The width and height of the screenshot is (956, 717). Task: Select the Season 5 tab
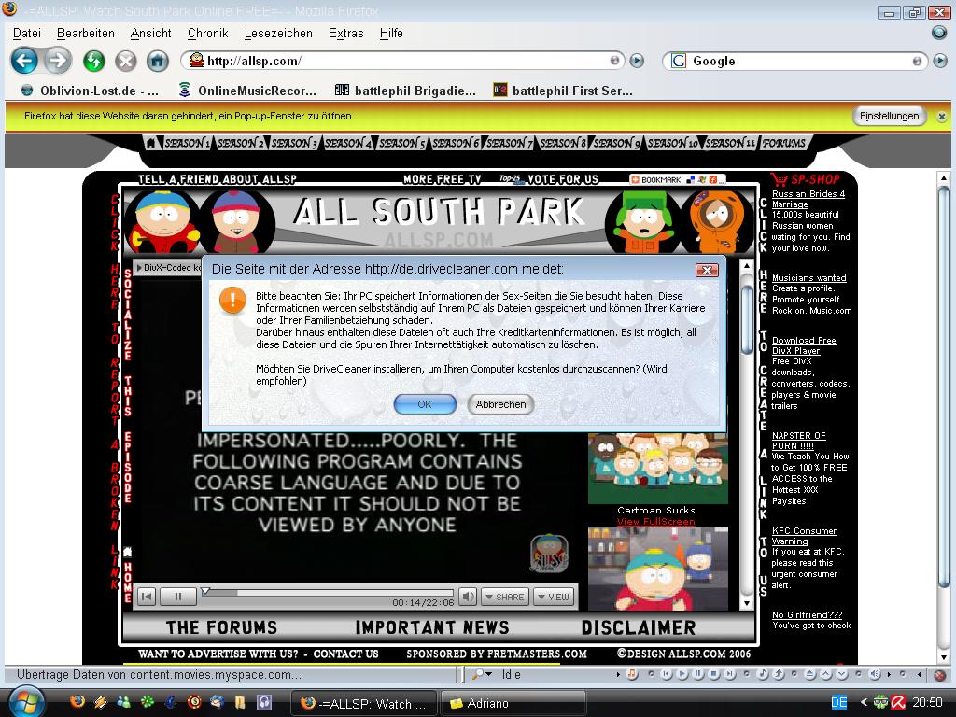click(x=401, y=144)
